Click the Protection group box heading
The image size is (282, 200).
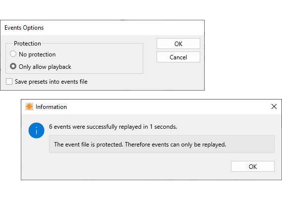click(x=27, y=44)
